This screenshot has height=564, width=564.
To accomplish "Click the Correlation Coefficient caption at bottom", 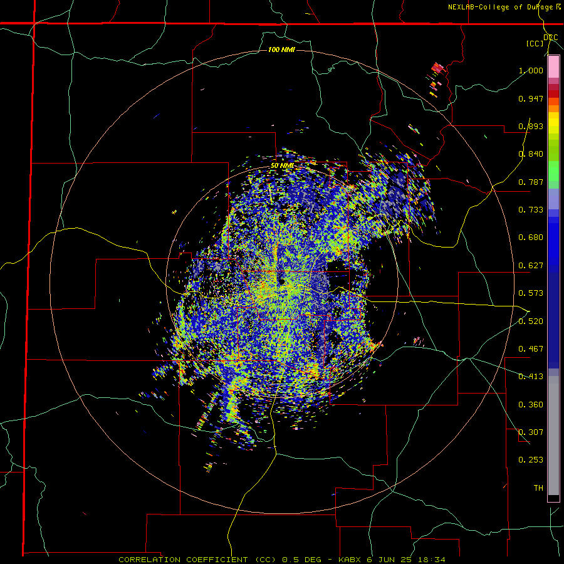I will pos(281,560).
